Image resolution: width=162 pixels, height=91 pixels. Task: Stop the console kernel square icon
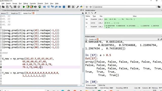point(158,39)
